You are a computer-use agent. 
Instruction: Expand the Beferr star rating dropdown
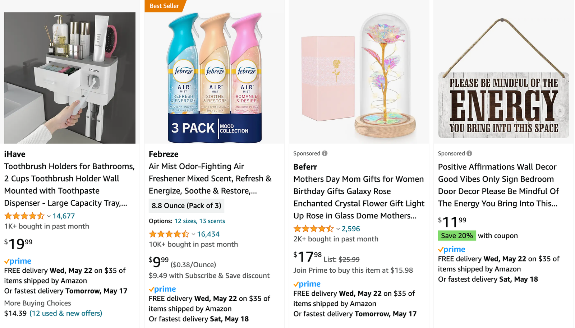[337, 228]
